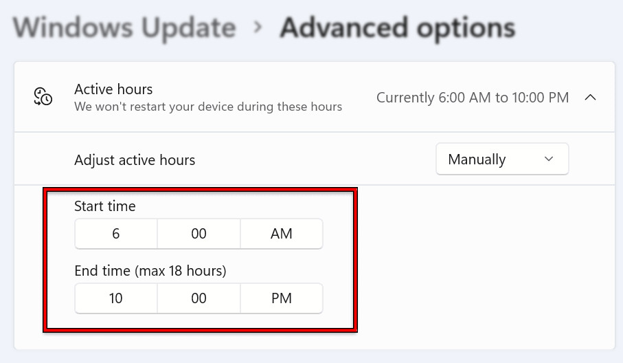Click the arrow inside the Manually combo box

pyautogui.click(x=549, y=159)
